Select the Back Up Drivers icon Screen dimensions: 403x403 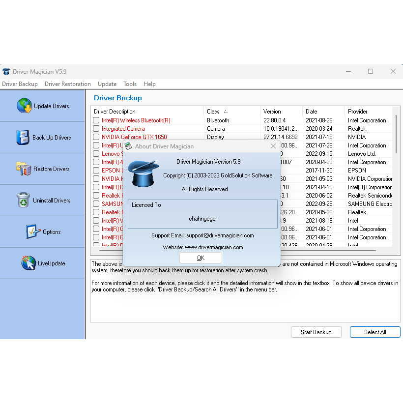(x=23, y=137)
